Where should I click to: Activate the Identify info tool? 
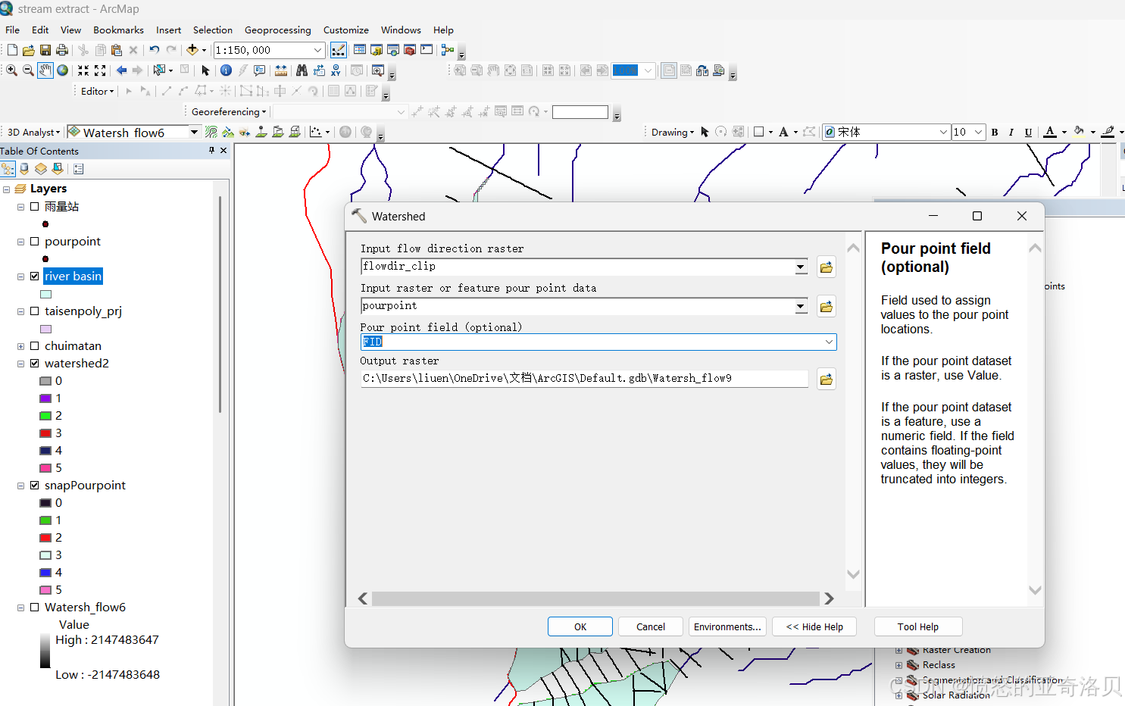pos(226,70)
